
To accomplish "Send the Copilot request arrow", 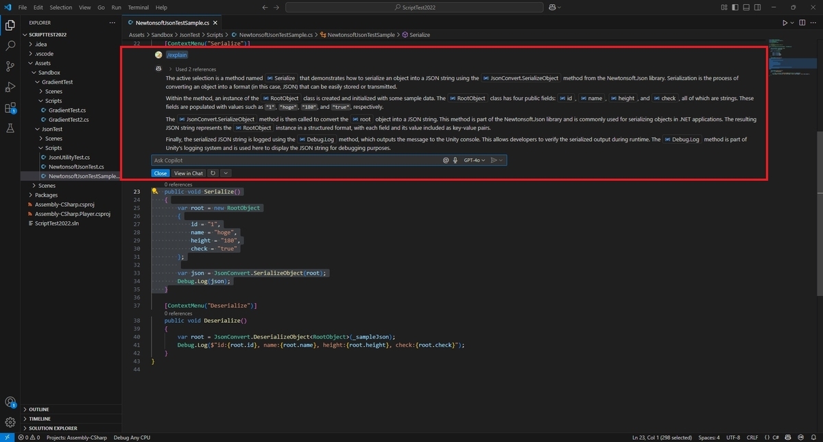I will click(x=494, y=160).
